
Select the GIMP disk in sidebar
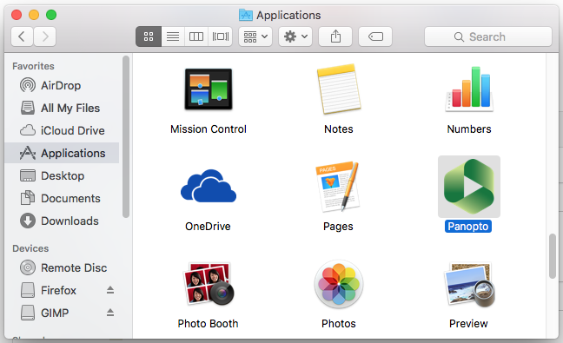click(x=62, y=313)
